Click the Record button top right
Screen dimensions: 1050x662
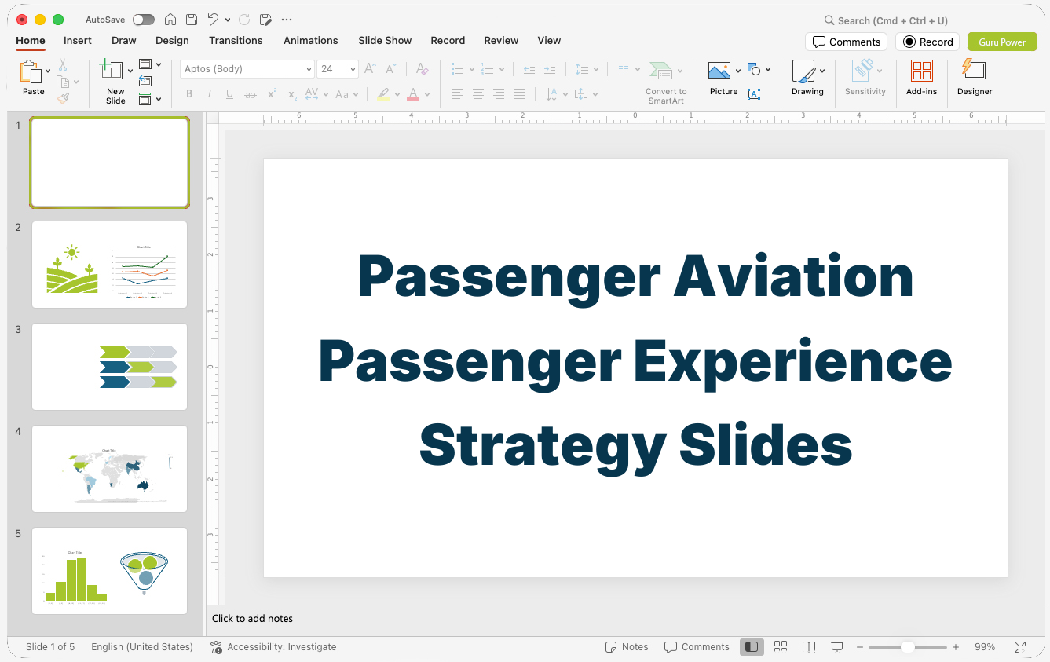(927, 42)
